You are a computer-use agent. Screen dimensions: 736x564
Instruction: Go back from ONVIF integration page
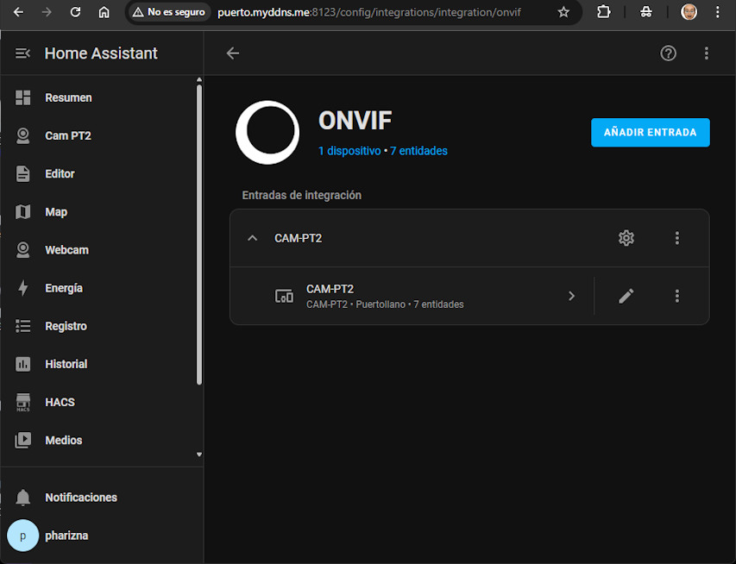(233, 53)
